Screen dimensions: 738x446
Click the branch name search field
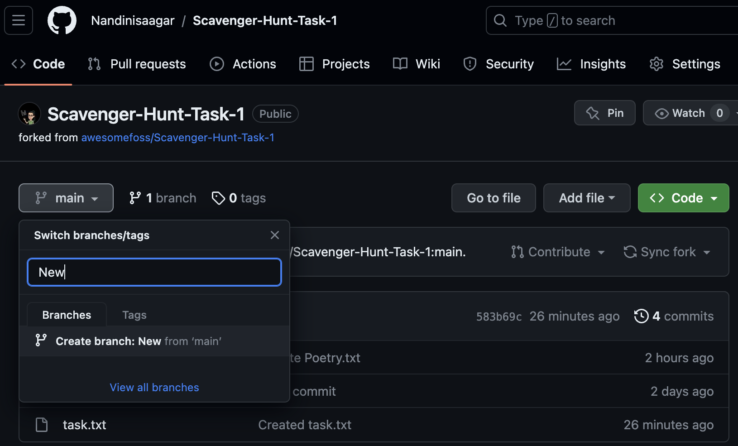154,272
